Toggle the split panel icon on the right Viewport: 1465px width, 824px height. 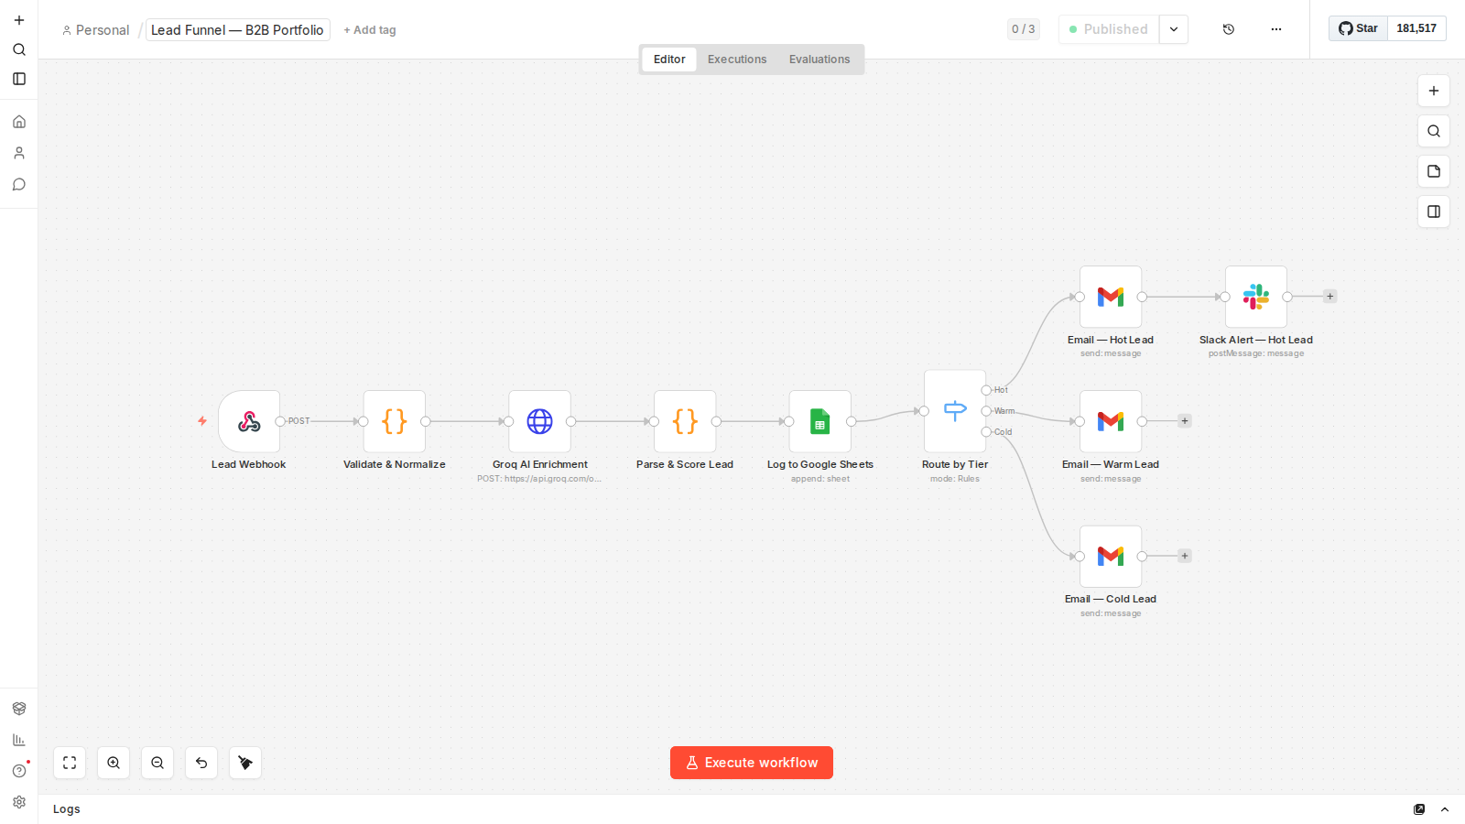[x=1433, y=211]
